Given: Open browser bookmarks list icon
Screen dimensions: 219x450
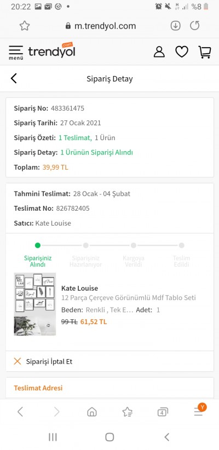Looking at the screenshot, I should [x=127, y=412].
